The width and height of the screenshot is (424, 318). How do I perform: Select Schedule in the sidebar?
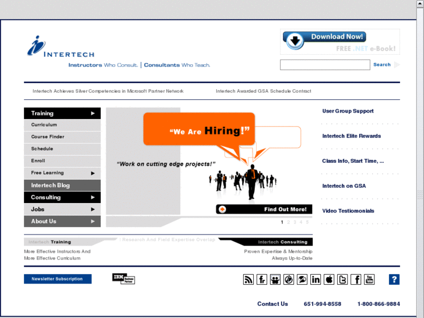click(62, 149)
